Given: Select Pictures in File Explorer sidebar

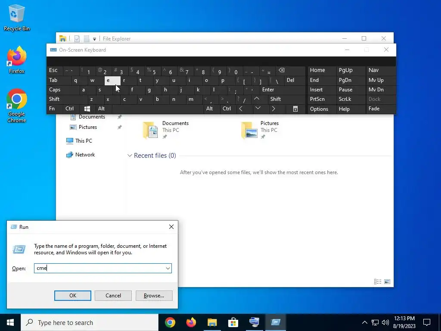Looking at the screenshot, I should [84, 127].
